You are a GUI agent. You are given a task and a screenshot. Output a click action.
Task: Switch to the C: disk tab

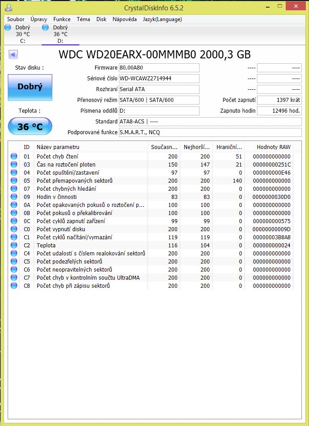pos(22,34)
